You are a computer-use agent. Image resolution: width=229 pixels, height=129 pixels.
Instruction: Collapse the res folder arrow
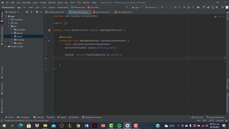click(x=9, y=26)
